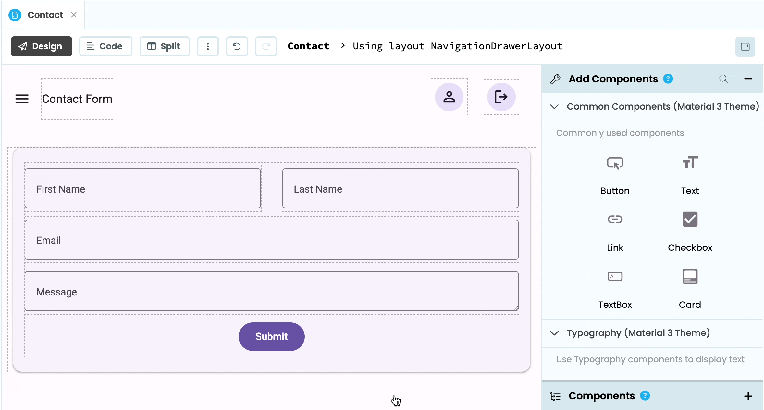Select the TextBox component icon
764x410 pixels.
(615, 277)
